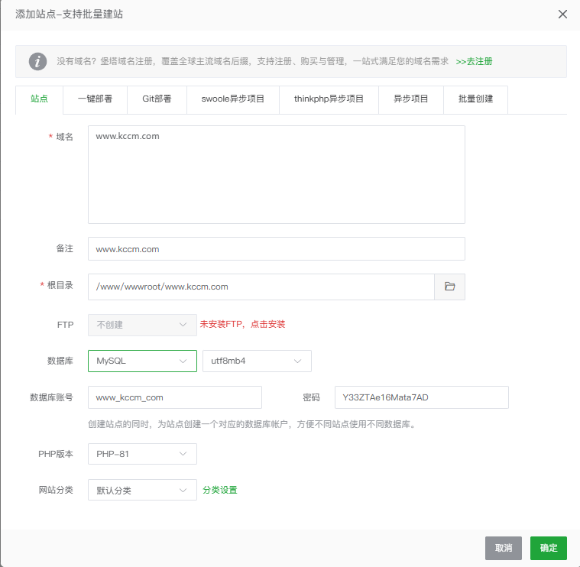Switch to the 批量创建 tab
Image resolution: width=580 pixels, height=567 pixels.
(x=475, y=99)
